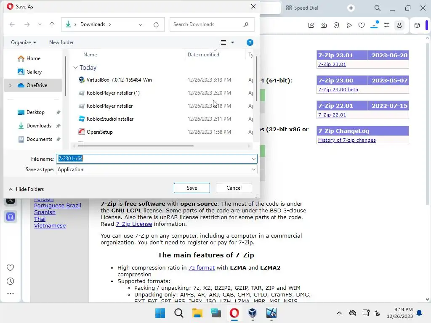Sort files by Name column

[x=90, y=54]
